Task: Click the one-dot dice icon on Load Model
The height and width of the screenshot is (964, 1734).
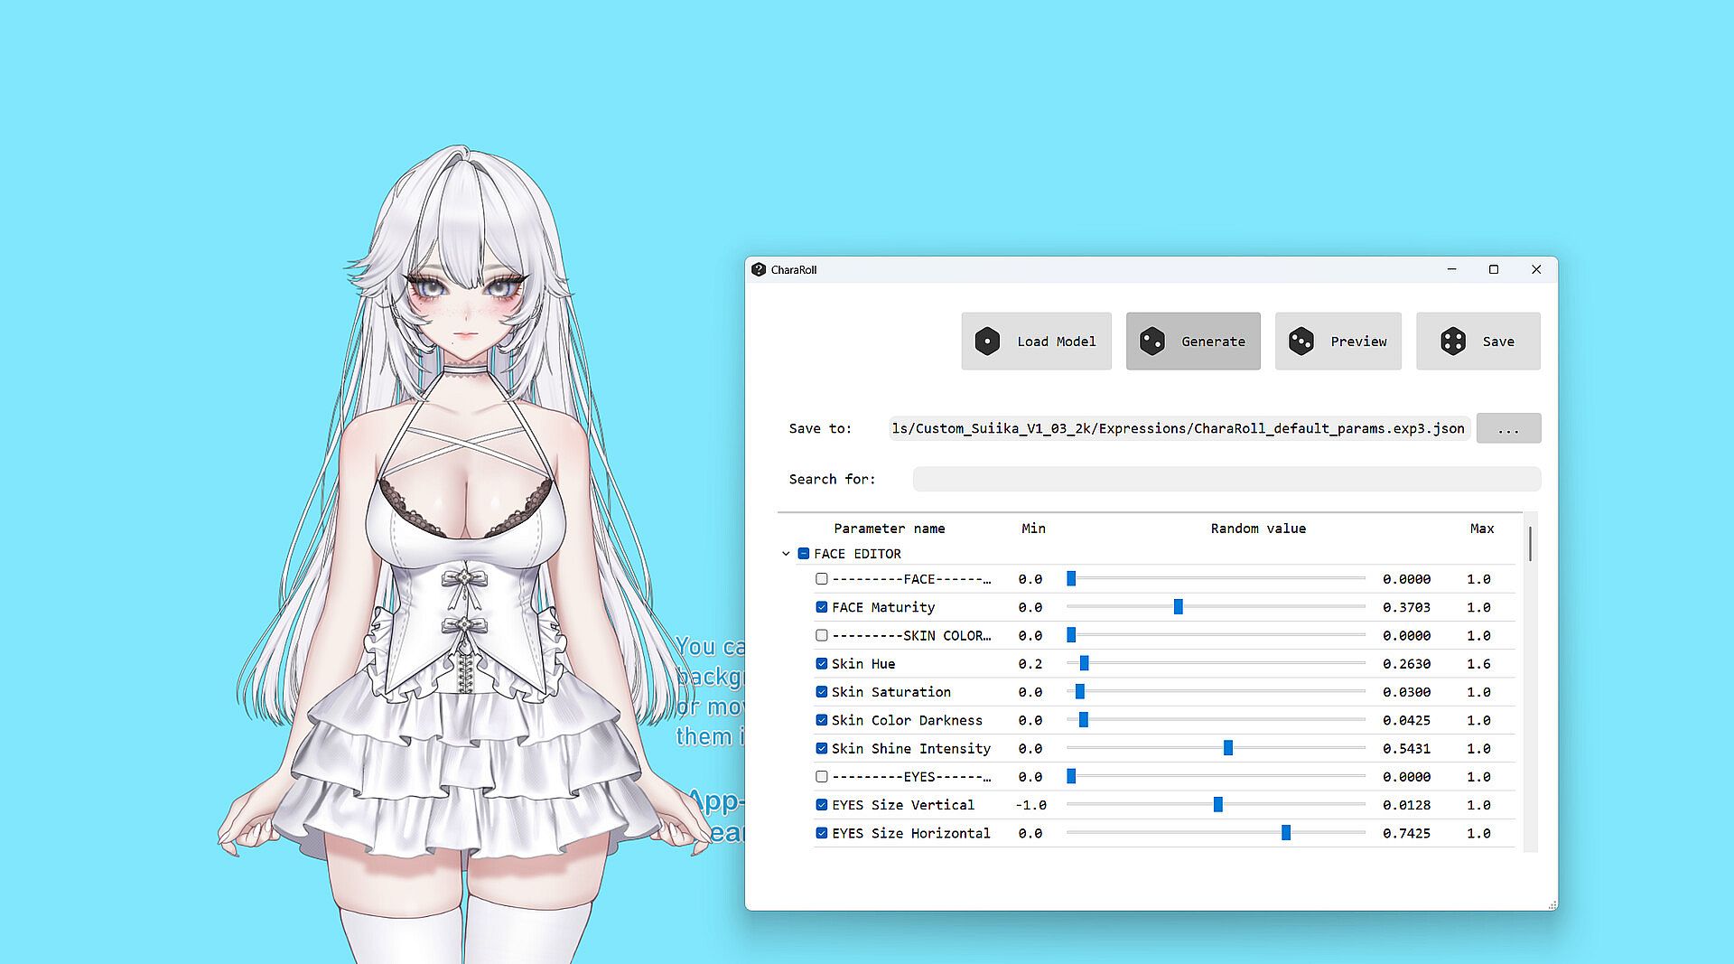Action: coord(987,342)
